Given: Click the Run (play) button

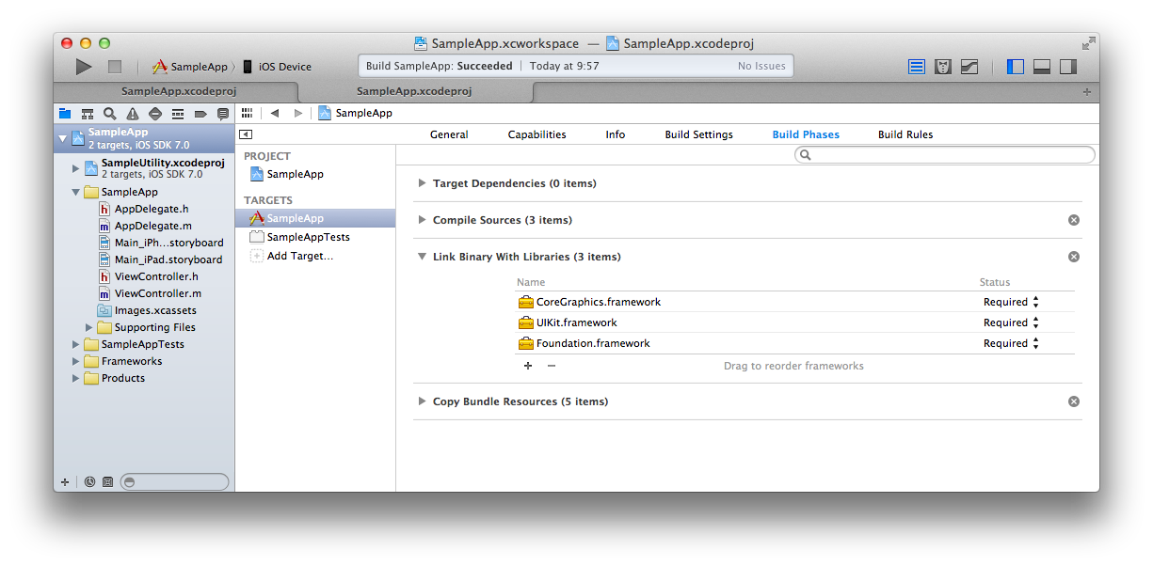Looking at the screenshot, I should point(84,67).
